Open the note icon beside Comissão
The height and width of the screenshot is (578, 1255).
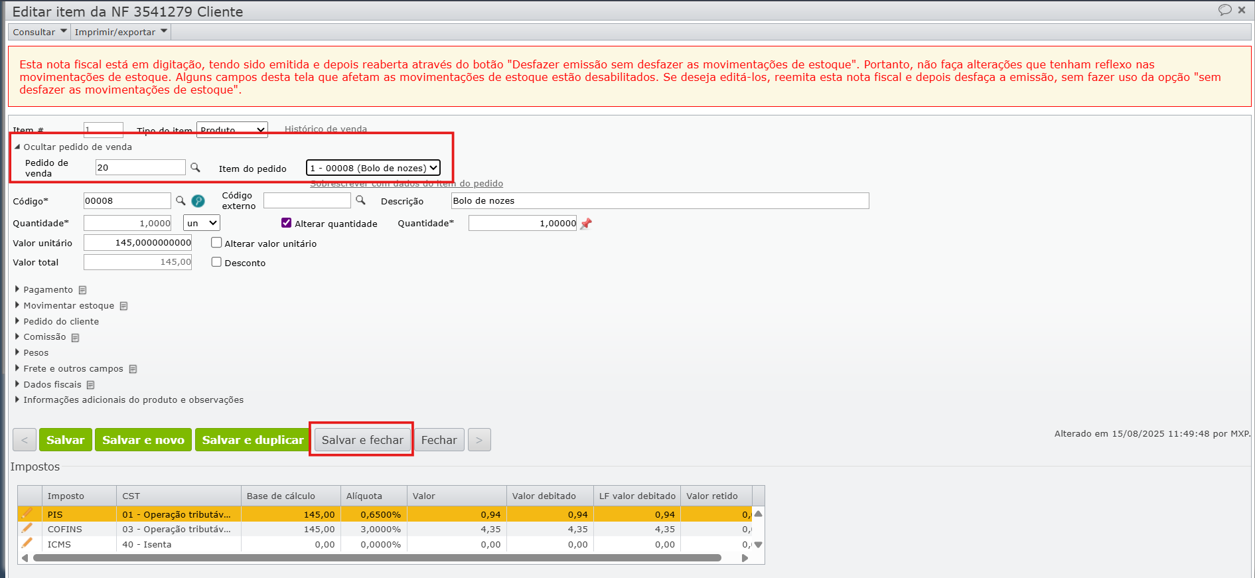click(x=76, y=338)
